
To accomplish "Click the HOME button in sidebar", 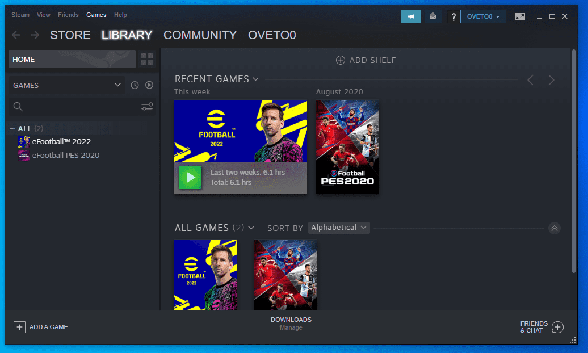I will [x=72, y=59].
